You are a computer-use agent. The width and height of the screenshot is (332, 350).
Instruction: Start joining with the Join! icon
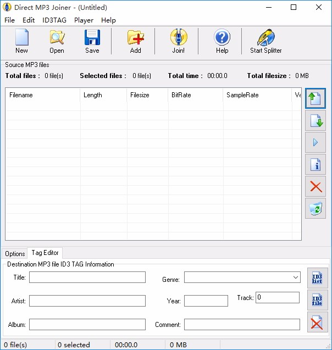pos(179,41)
